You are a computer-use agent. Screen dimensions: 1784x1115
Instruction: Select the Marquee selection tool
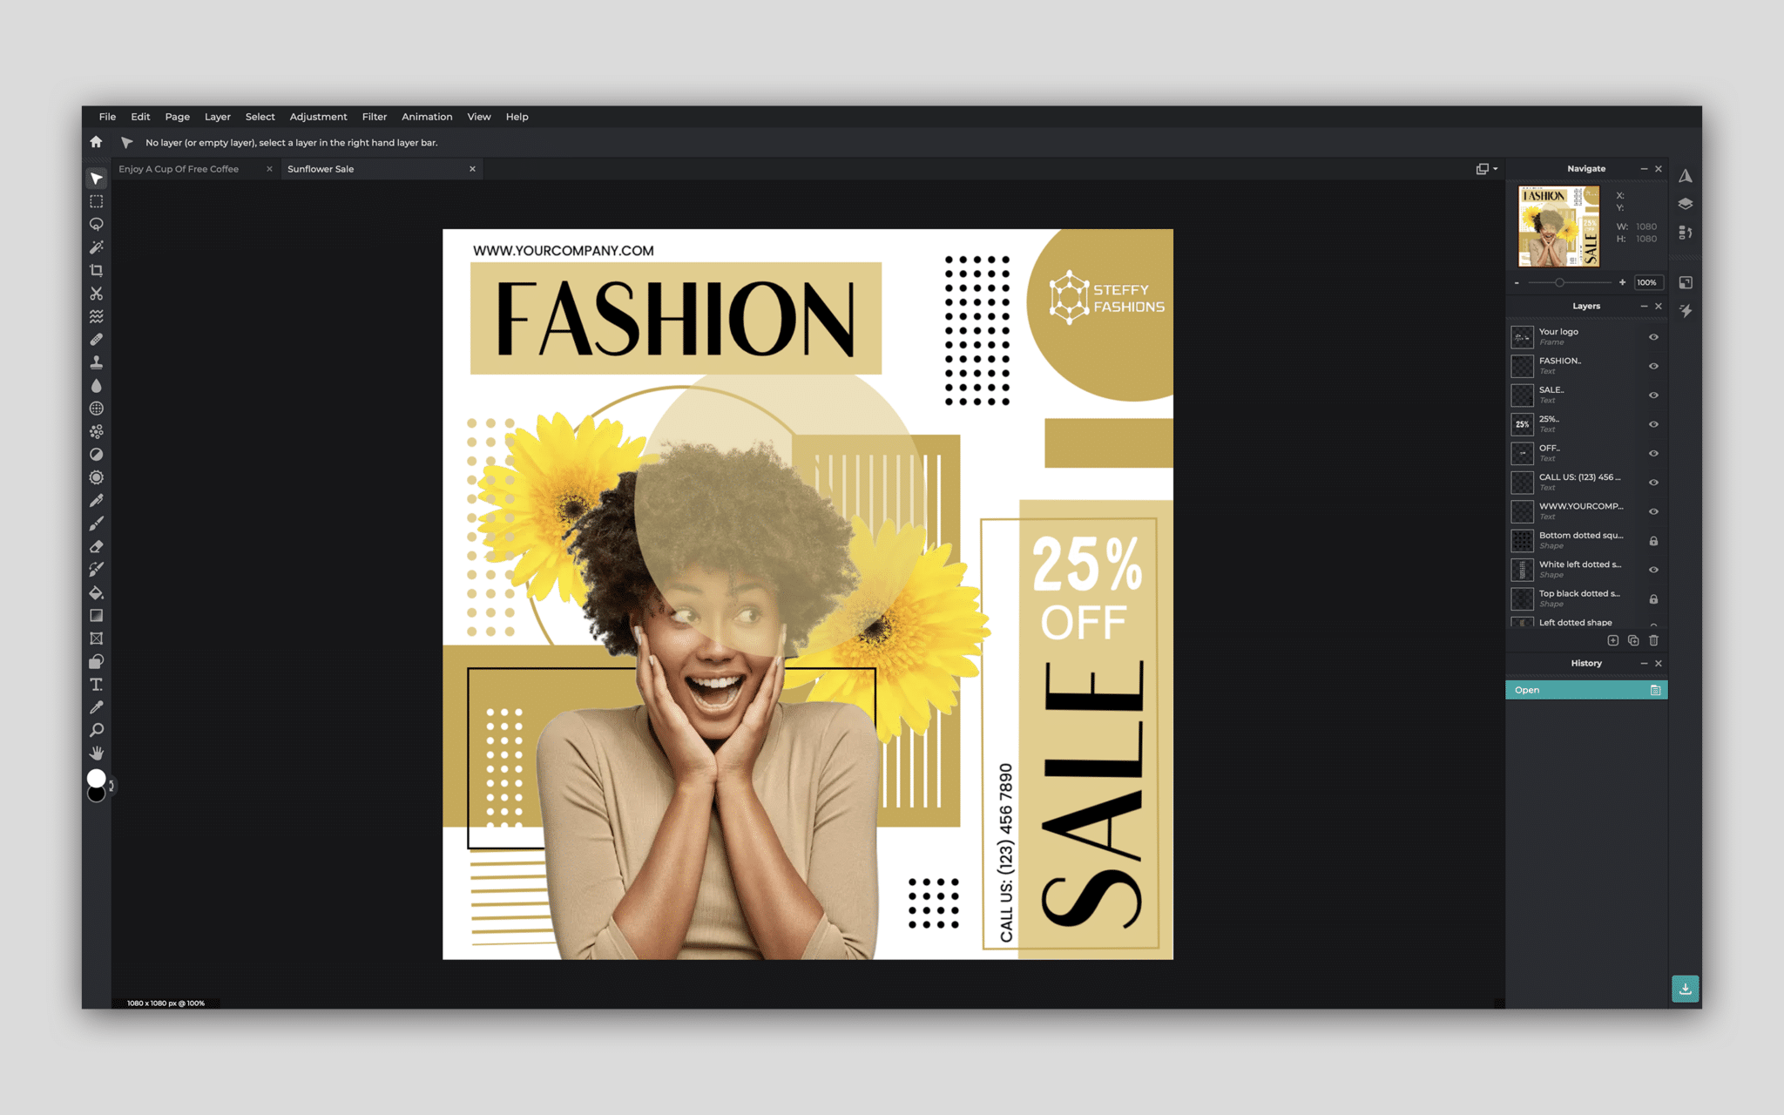[x=97, y=201]
